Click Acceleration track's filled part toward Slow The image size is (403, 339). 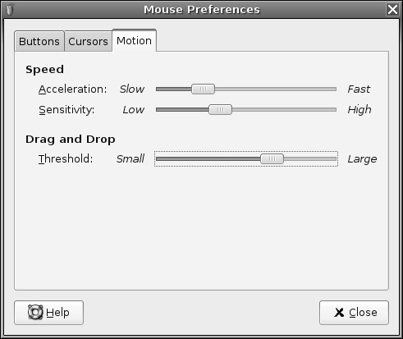pos(174,89)
